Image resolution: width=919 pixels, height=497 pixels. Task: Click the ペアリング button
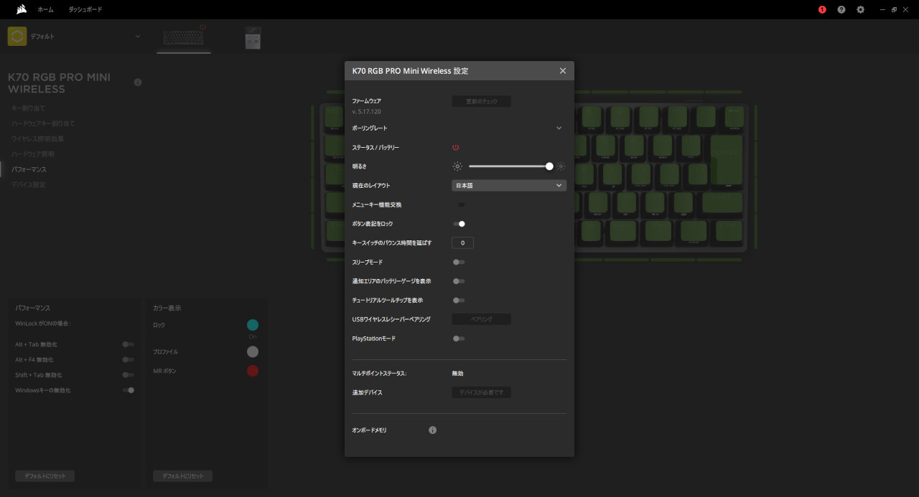481,319
